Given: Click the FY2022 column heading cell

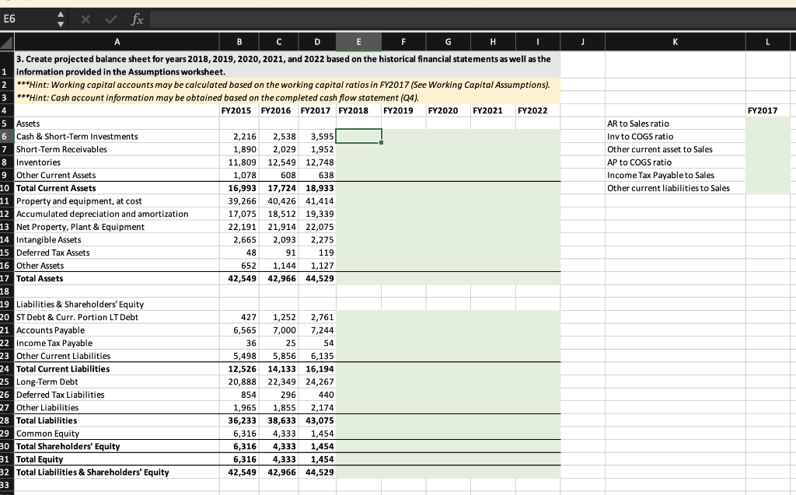Looking at the screenshot, I should pos(532,110).
